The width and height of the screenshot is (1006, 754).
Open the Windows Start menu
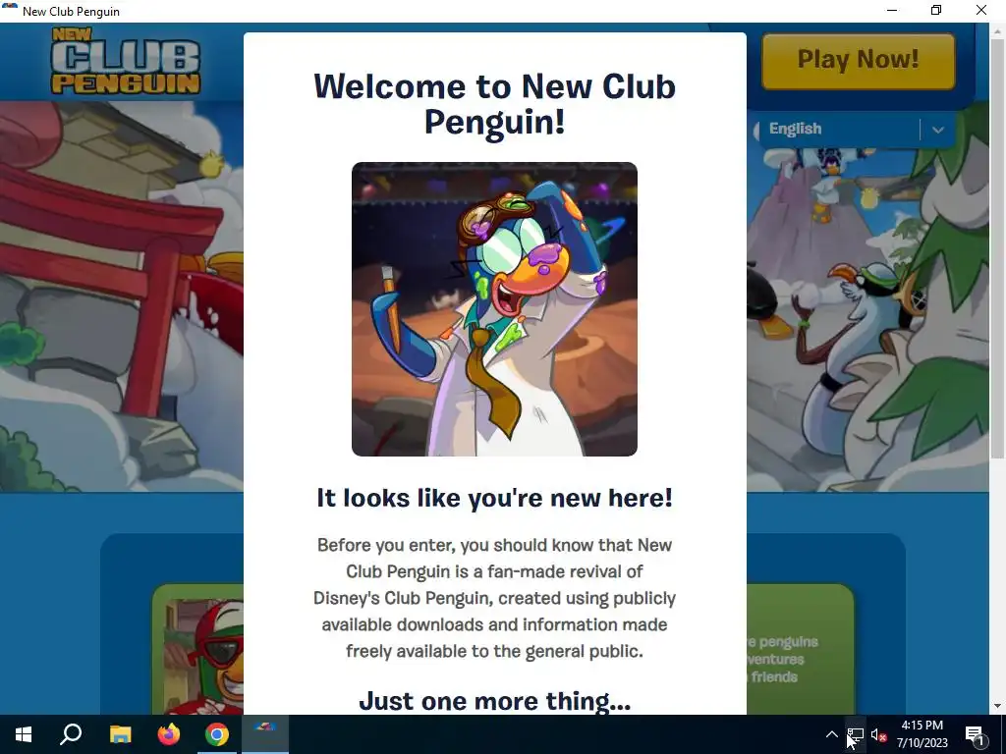[24, 734]
